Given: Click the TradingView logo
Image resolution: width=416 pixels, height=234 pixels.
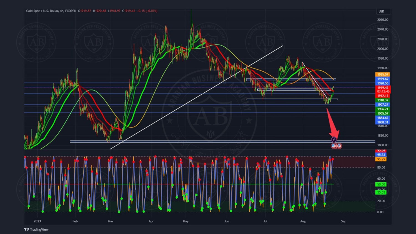Looking at the screenshot, I should pyautogui.click(x=27, y=229).
